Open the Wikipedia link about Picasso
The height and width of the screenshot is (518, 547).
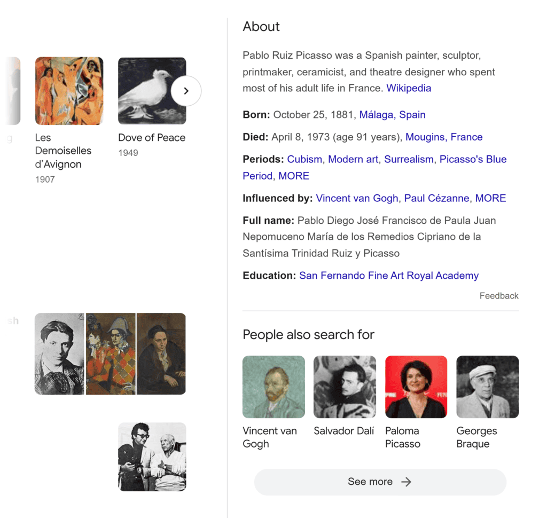coord(408,88)
